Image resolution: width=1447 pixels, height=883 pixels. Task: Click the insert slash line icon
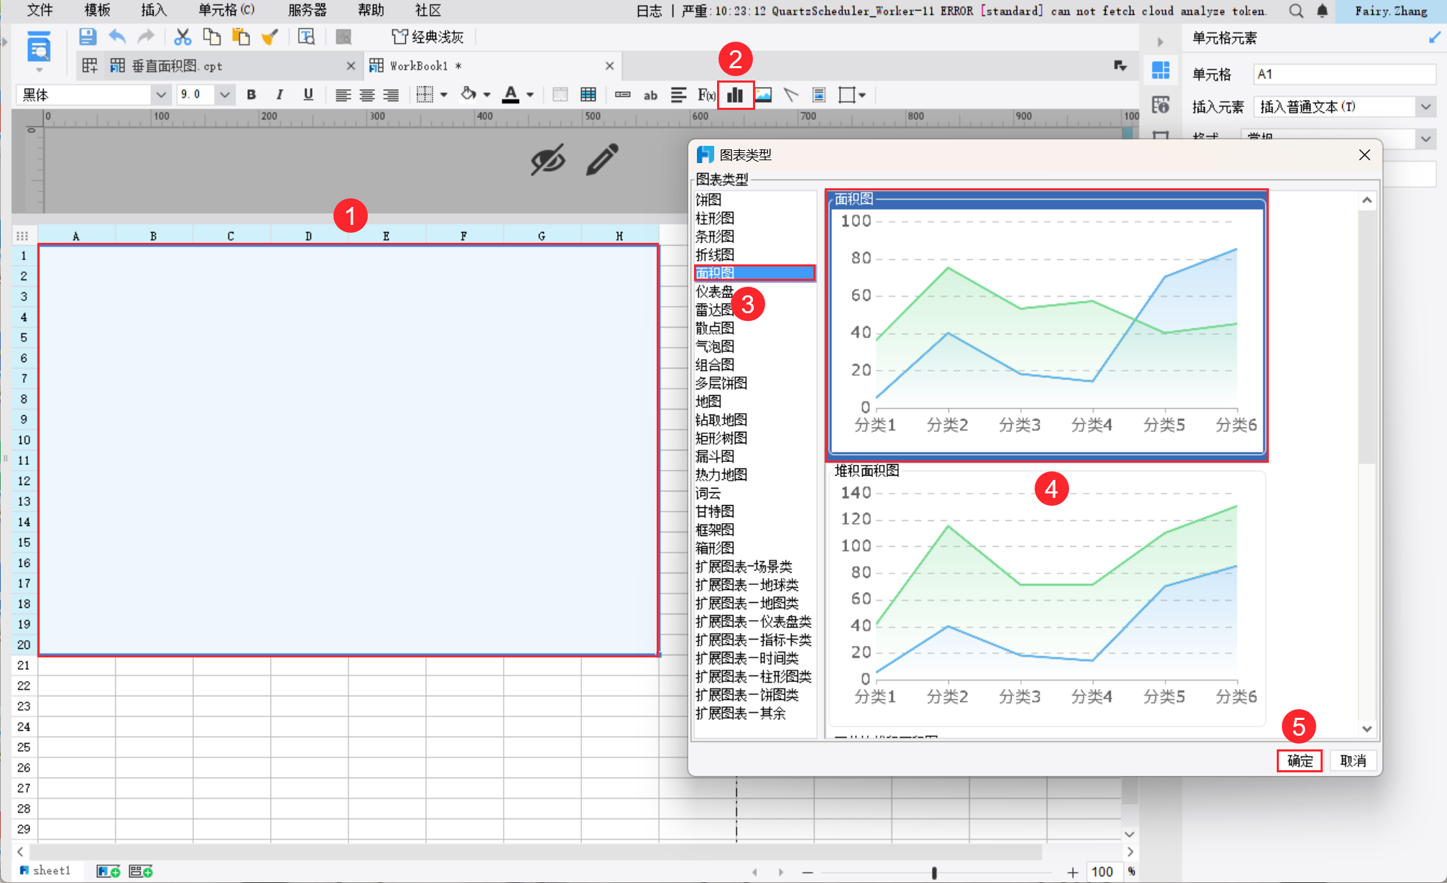(x=790, y=95)
